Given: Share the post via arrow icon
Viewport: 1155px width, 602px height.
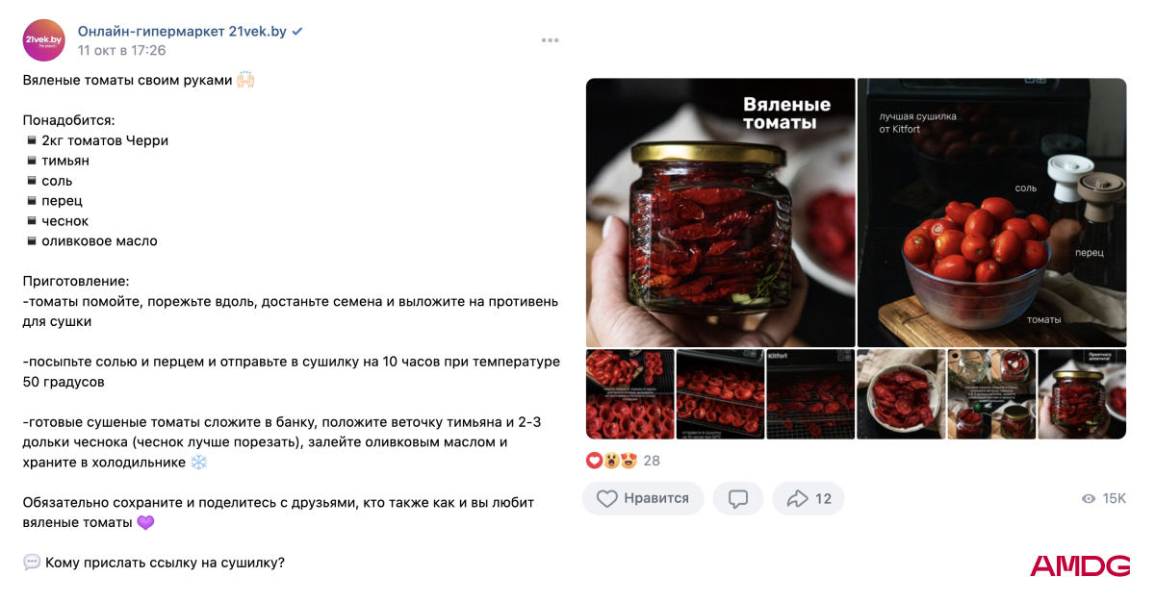Looking at the screenshot, I should coord(798,498).
